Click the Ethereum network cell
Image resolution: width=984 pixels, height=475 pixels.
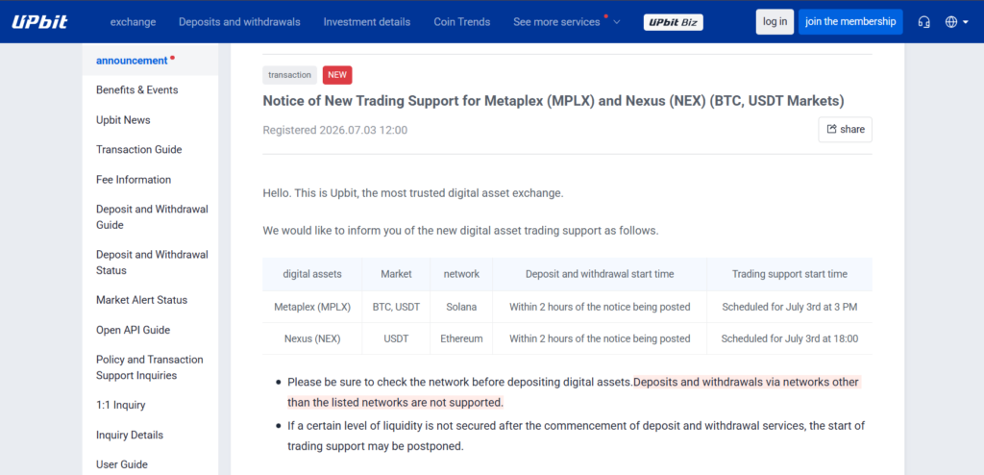point(461,338)
